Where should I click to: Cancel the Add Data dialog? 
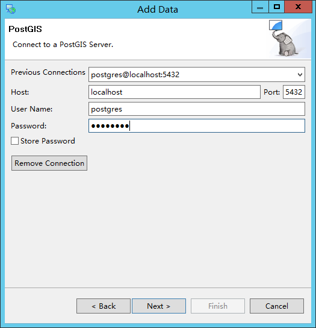click(x=277, y=306)
